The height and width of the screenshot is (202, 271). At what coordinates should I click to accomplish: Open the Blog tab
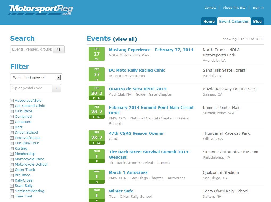tap(257, 21)
